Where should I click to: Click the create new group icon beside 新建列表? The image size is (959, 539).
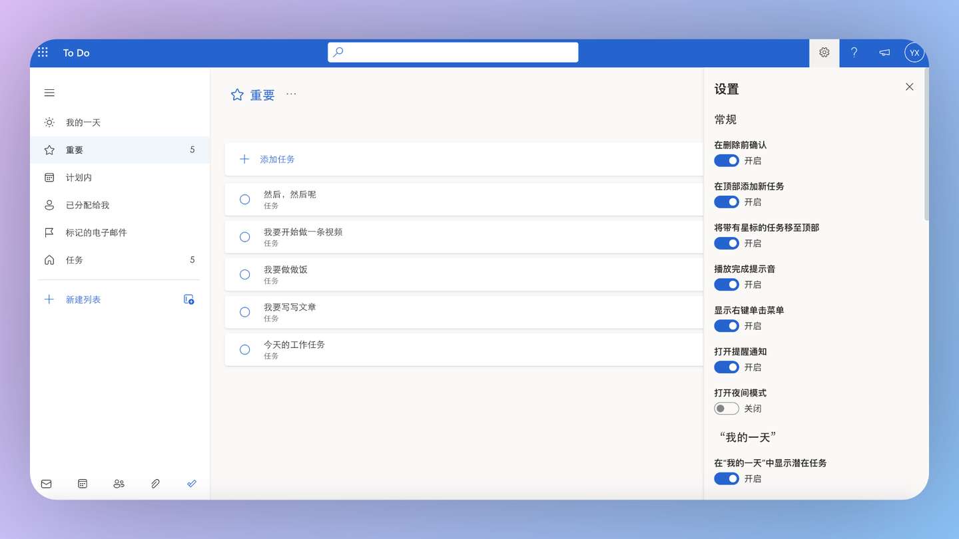[188, 299]
